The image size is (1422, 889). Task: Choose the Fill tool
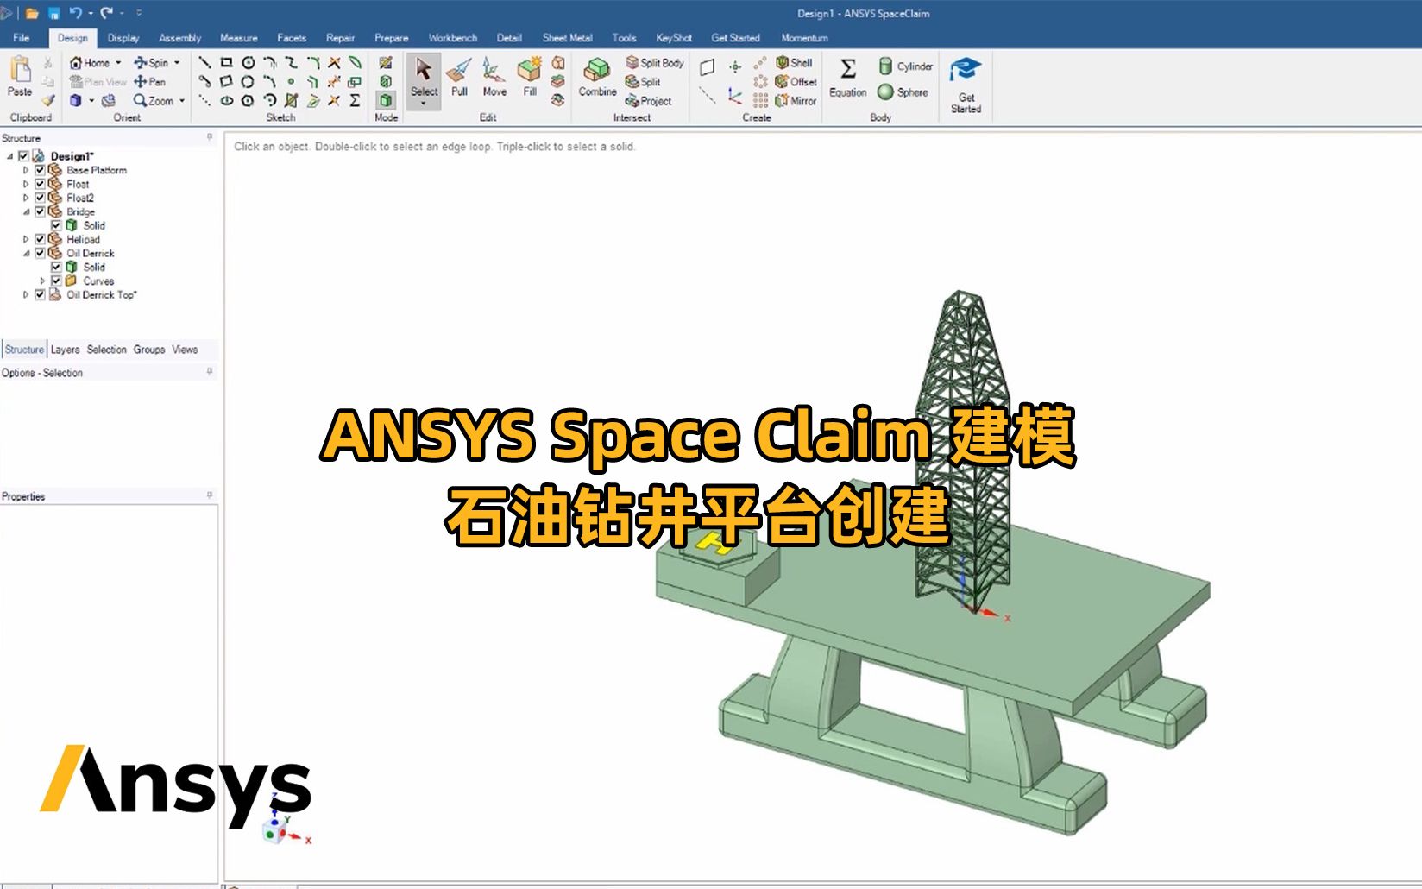pyautogui.click(x=530, y=78)
